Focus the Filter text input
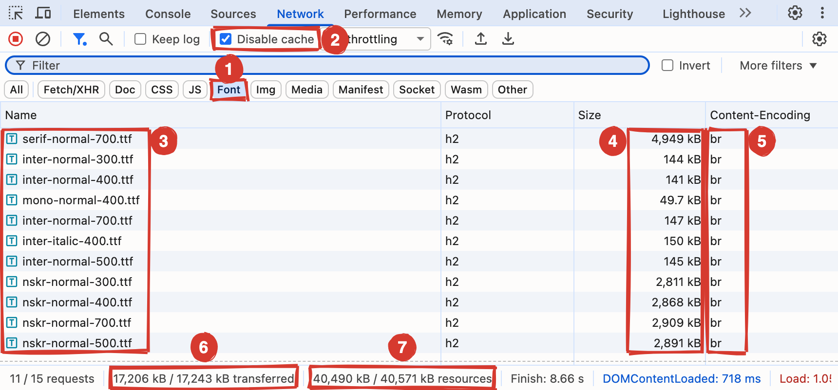The height and width of the screenshot is (390, 838). [x=327, y=65]
